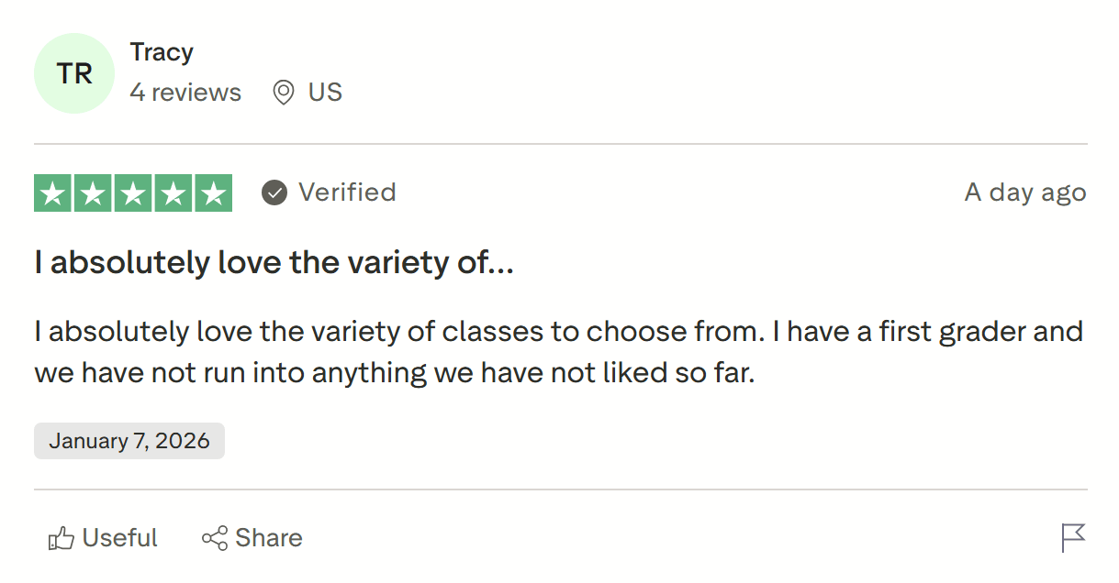Click the Verified checkmark icon

[x=274, y=192]
